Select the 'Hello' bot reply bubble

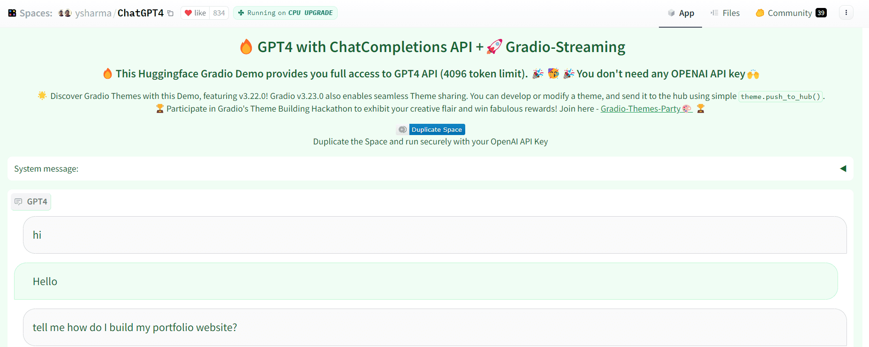click(426, 281)
